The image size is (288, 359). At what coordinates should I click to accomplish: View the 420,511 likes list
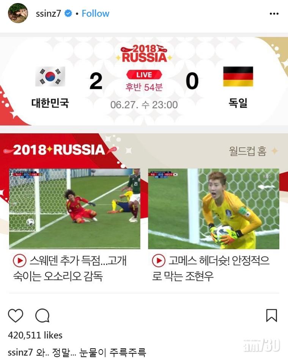(35, 335)
